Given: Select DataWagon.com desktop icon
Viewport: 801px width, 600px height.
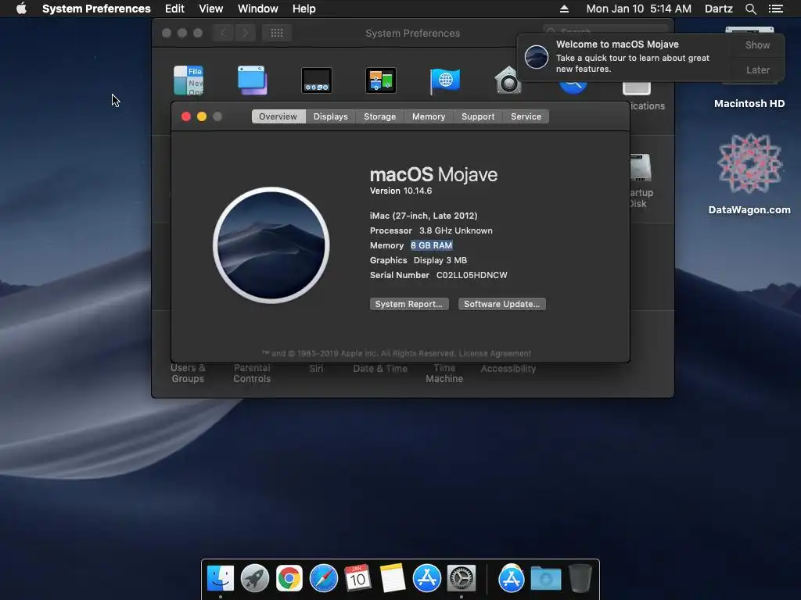Looking at the screenshot, I should (749, 173).
